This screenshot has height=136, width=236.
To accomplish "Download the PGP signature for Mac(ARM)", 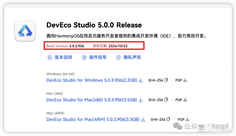I will coord(188,120).
